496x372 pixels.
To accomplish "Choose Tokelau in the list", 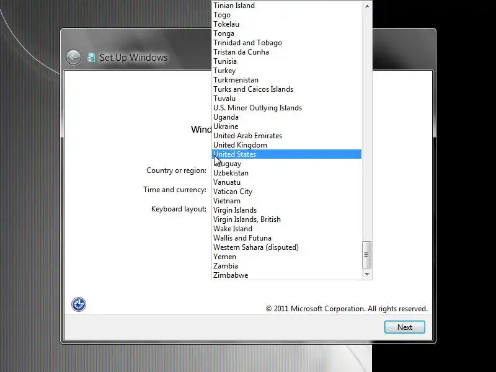I will [x=286, y=24].
